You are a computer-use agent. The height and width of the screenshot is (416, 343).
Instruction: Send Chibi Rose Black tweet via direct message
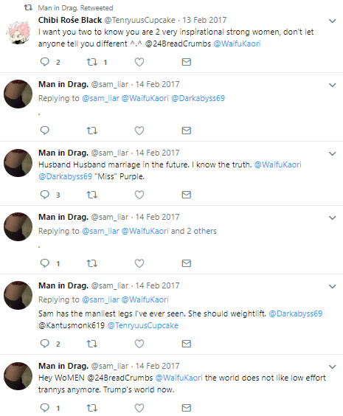(x=186, y=62)
